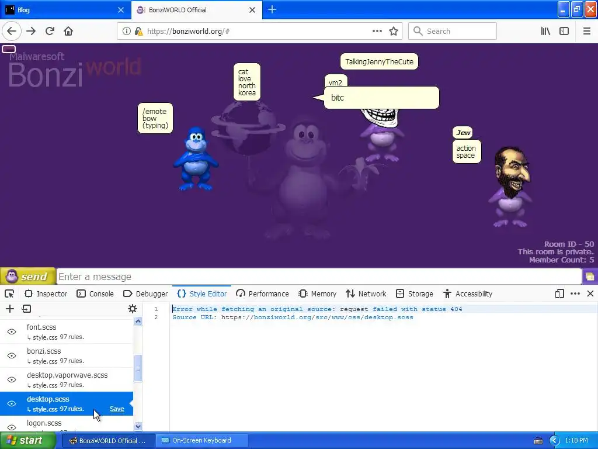Click the TalkingJennyTheCute name tag
Screen dimensions: 598x449
point(379,61)
